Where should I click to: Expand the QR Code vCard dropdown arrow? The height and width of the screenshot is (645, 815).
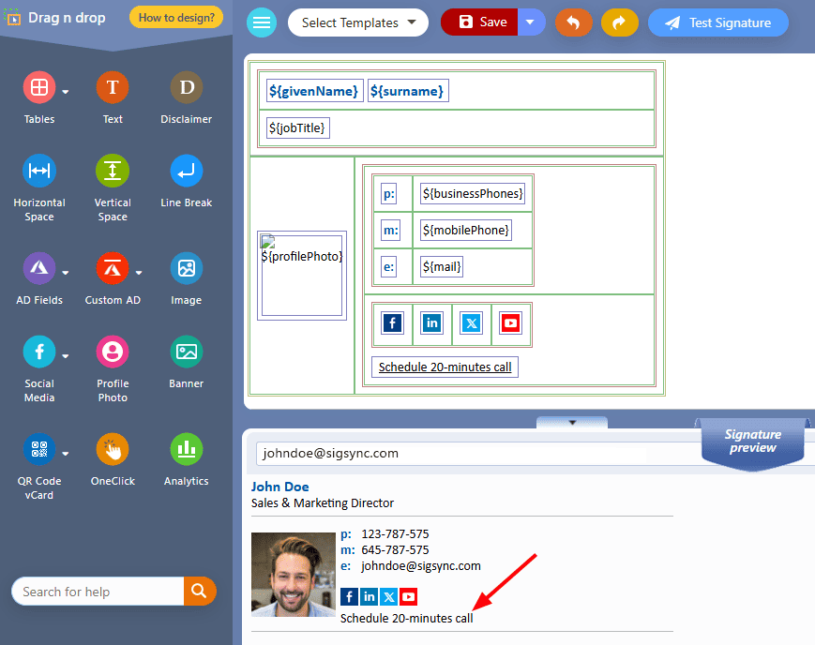pyautogui.click(x=66, y=454)
